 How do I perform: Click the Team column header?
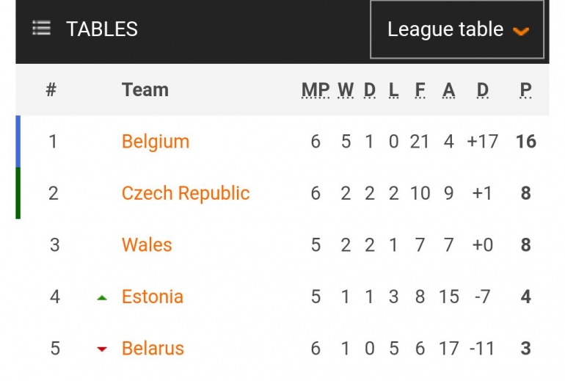145,90
